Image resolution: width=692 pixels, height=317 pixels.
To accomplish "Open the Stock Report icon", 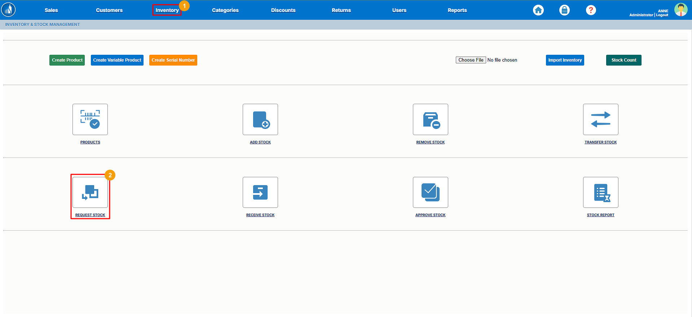I will (600, 192).
